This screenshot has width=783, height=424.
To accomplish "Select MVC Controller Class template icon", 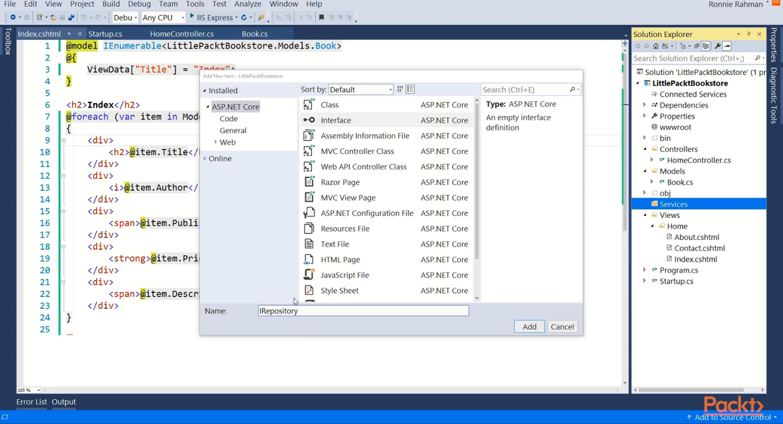I will point(309,151).
